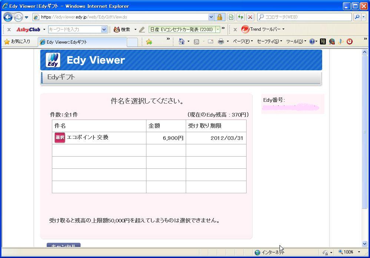This screenshot has height=258, width=370.
Task: Click the red power symbol icon in command bar
Action: (350, 41)
